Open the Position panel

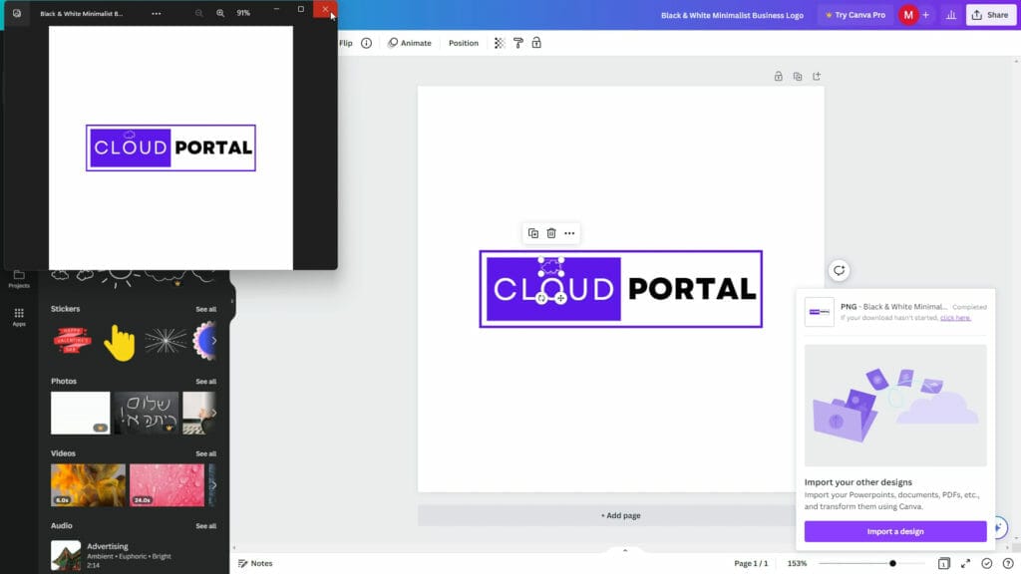[463, 43]
